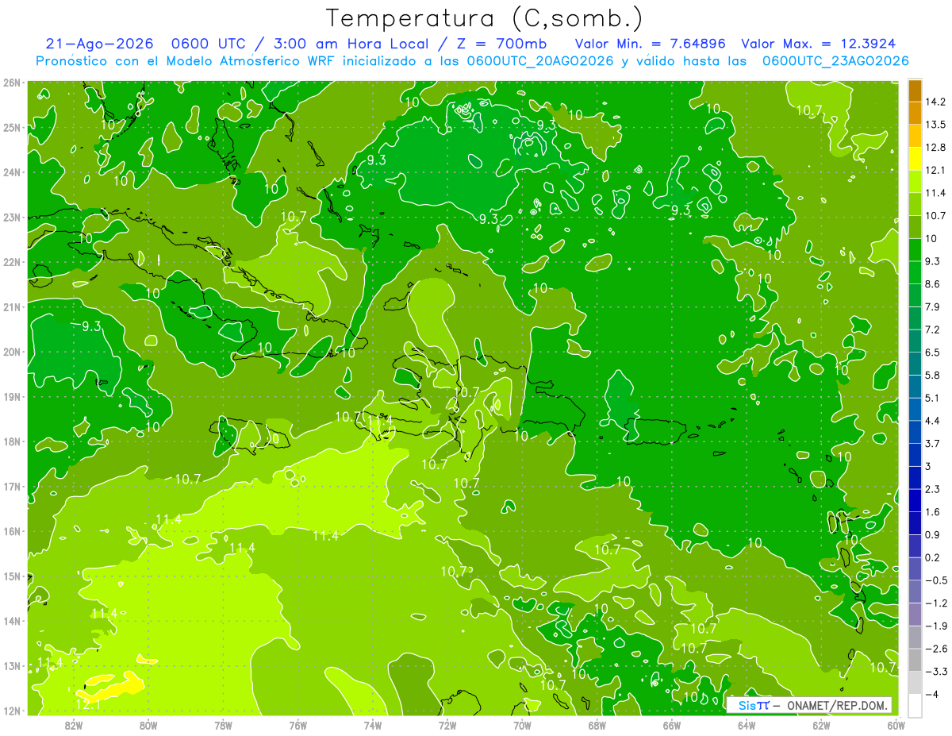Click the '70W' longitude axis label
The width and height of the screenshot is (952, 736).
[522, 724]
